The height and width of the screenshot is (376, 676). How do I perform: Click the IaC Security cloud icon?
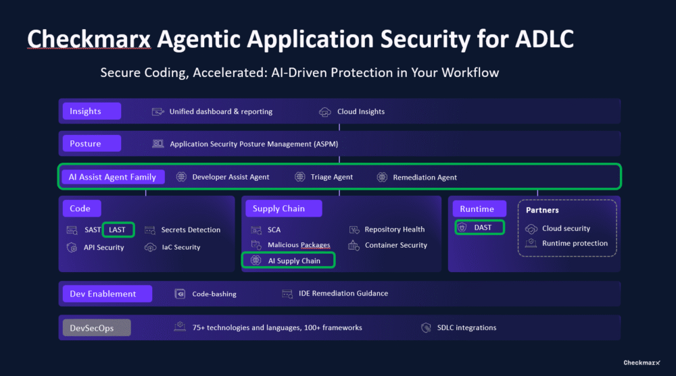click(x=150, y=248)
